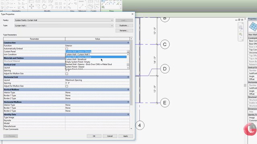Click the Keynote value cell
This screenshot has width=257, height=144.
(x=97, y=120)
